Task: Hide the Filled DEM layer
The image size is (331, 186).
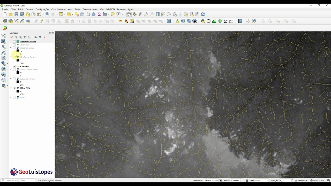Action: click(14, 88)
